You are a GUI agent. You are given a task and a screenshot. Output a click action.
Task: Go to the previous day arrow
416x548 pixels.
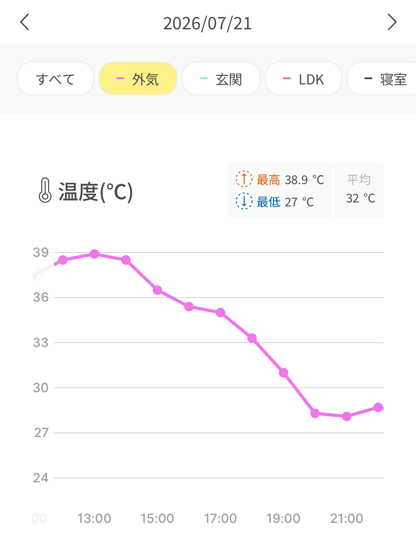tap(25, 22)
